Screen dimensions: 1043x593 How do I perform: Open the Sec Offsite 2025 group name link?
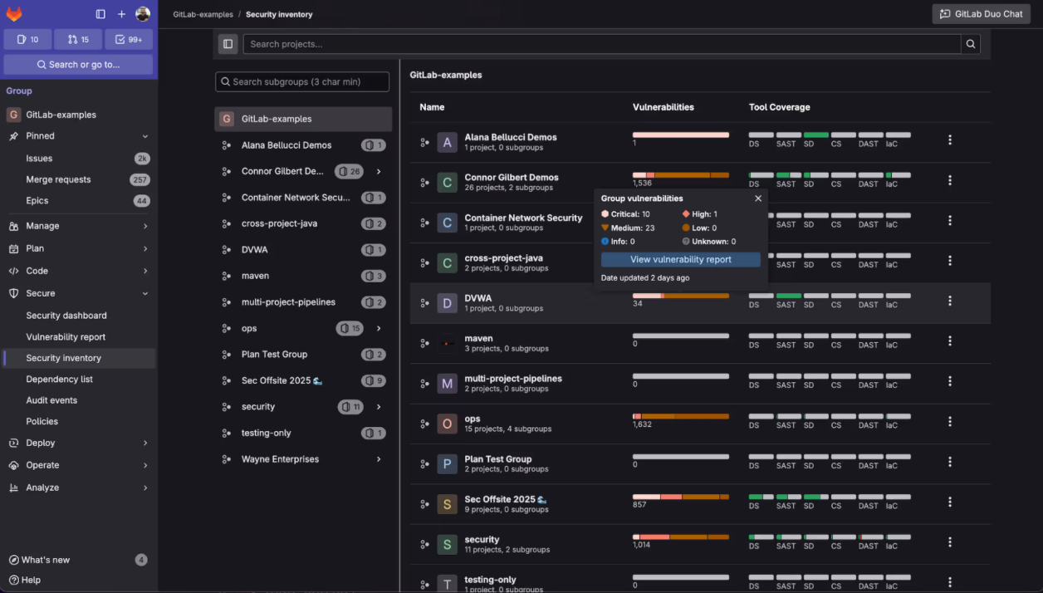[x=506, y=499]
